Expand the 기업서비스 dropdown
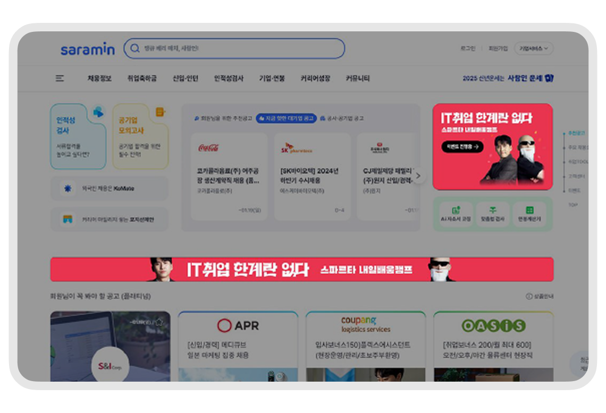 pos(534,48)
